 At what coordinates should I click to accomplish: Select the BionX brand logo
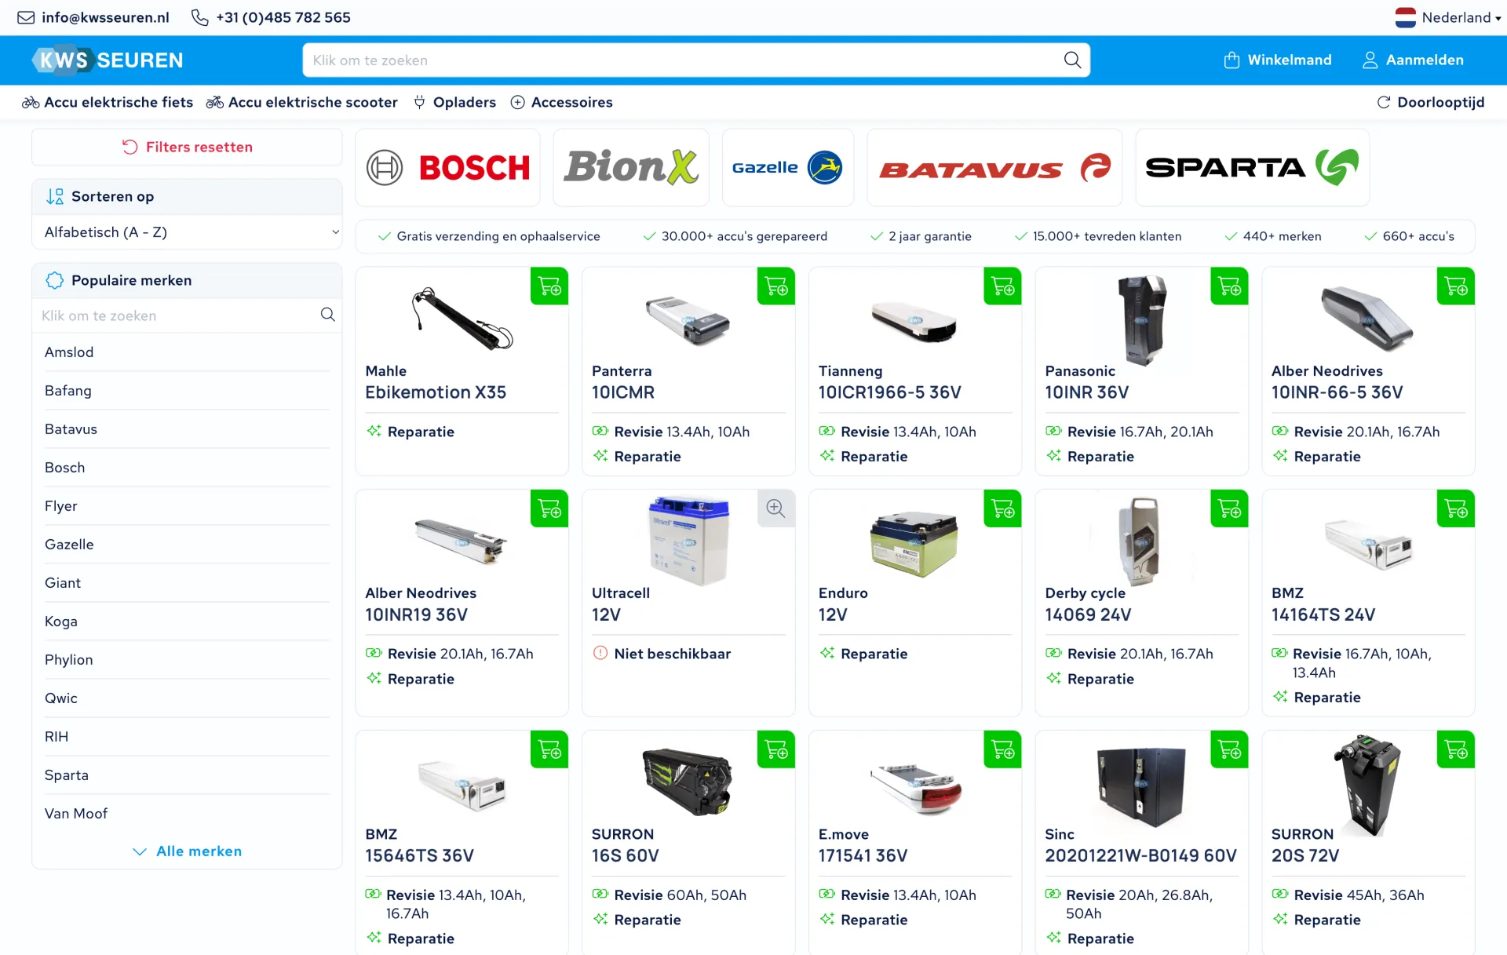coord(631,167)
